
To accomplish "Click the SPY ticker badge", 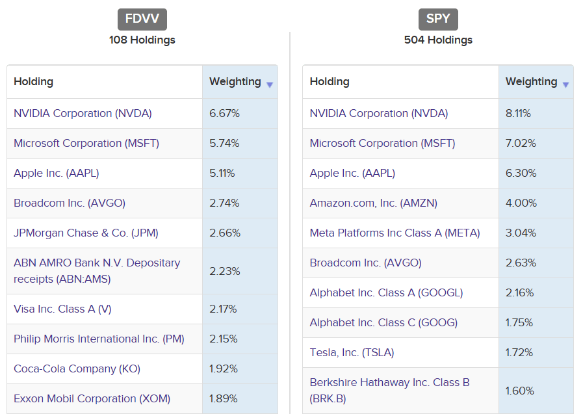I will point(438,19).
